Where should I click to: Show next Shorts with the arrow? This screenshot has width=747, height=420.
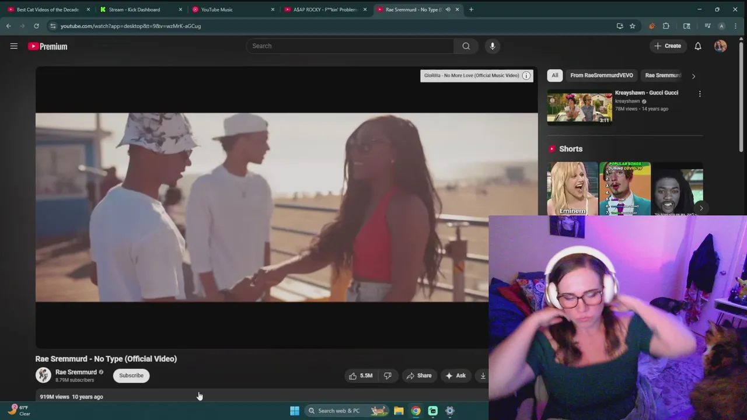click(x=701, y=208)
